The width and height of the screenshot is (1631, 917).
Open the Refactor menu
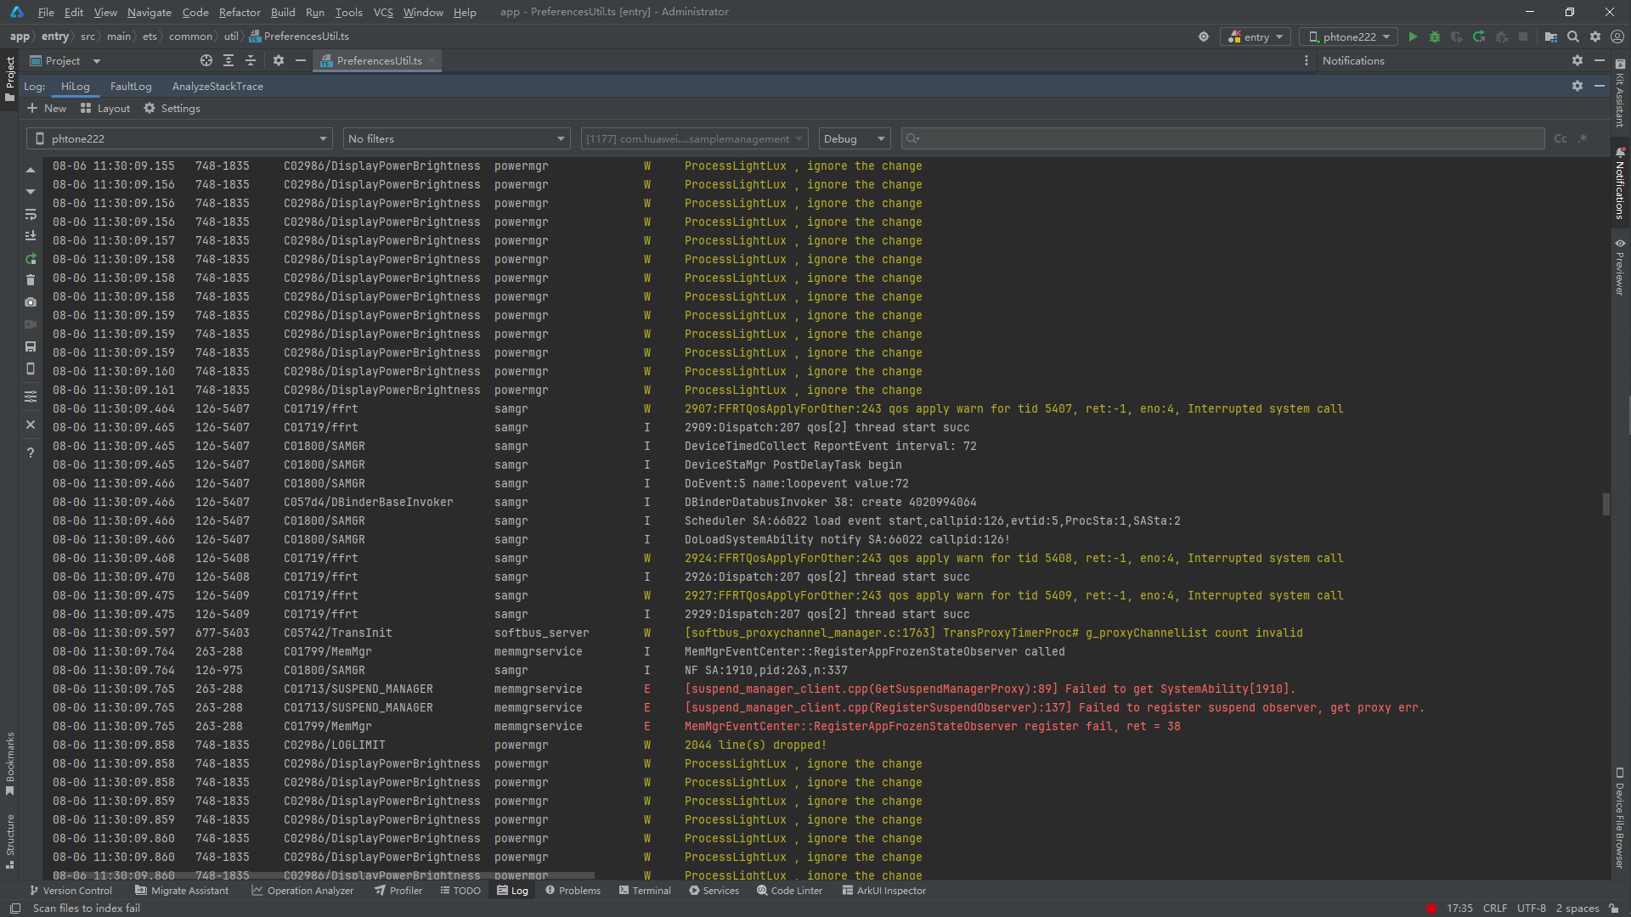point(240,12)
